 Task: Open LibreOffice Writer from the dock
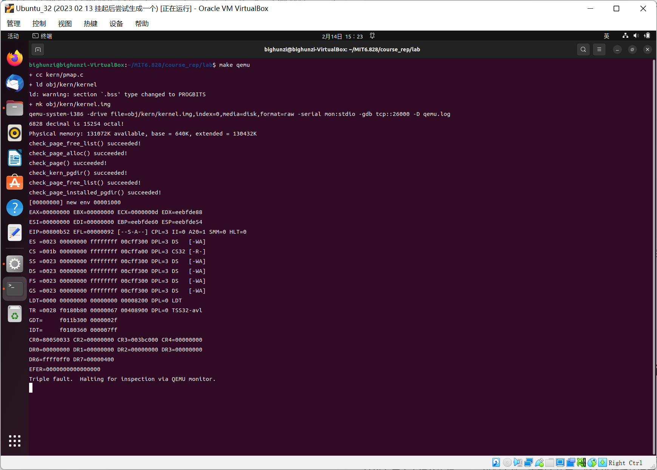[x=15, y=158]
